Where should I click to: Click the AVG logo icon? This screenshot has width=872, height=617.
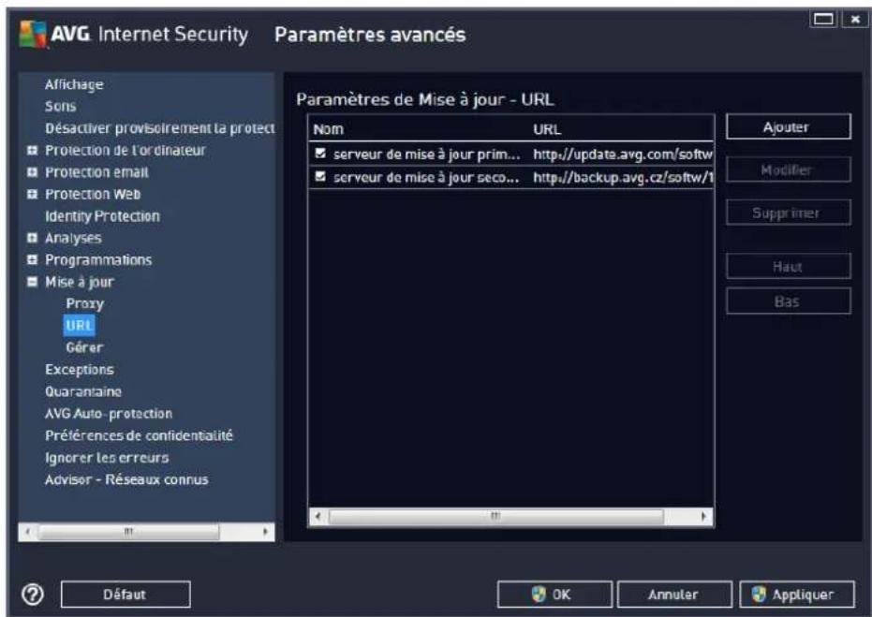coord(32,34)
